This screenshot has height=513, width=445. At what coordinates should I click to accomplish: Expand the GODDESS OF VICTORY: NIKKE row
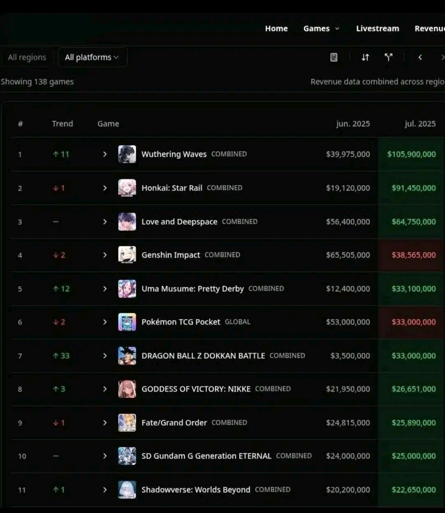point(105,389)
